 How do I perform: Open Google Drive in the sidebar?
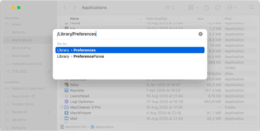coord(22,104)
